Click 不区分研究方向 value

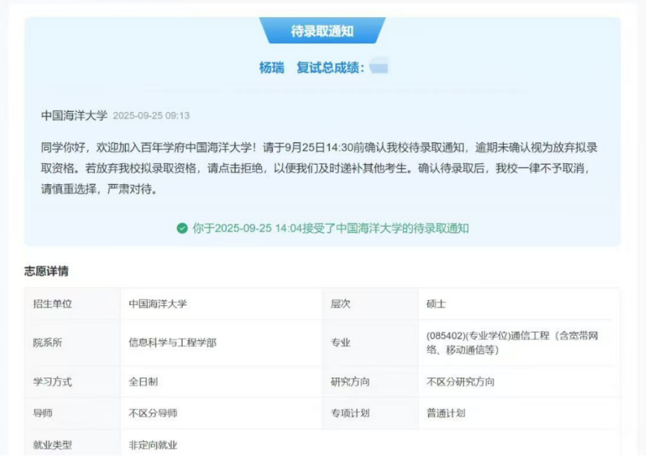pyautogui.click(x=460, y=382)
